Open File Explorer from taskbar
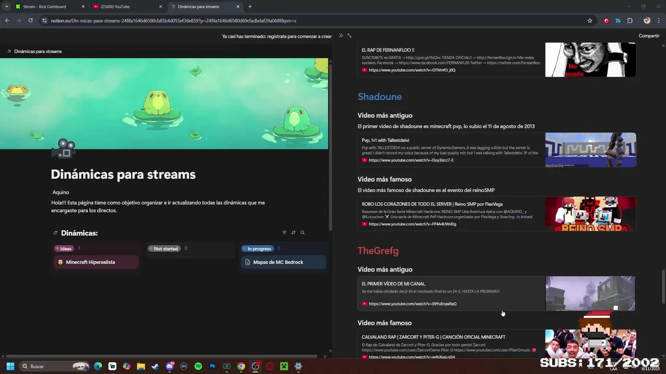Viewport: 666px width, 374px height. pos(140,366)
